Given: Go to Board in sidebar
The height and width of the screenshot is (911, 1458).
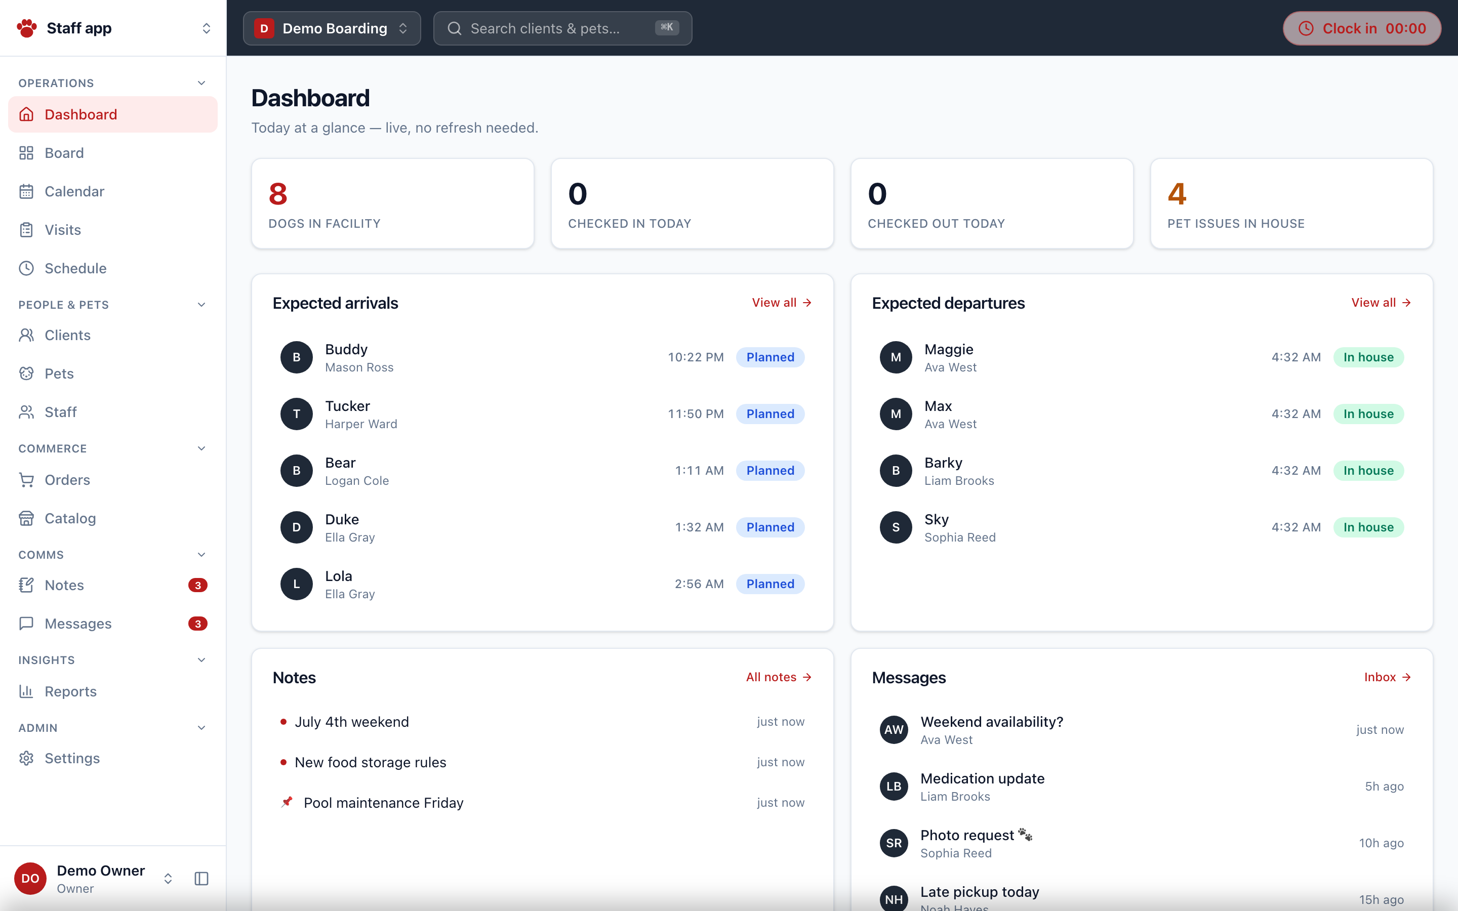Looking at the screenshot, I should pos(113,153).
